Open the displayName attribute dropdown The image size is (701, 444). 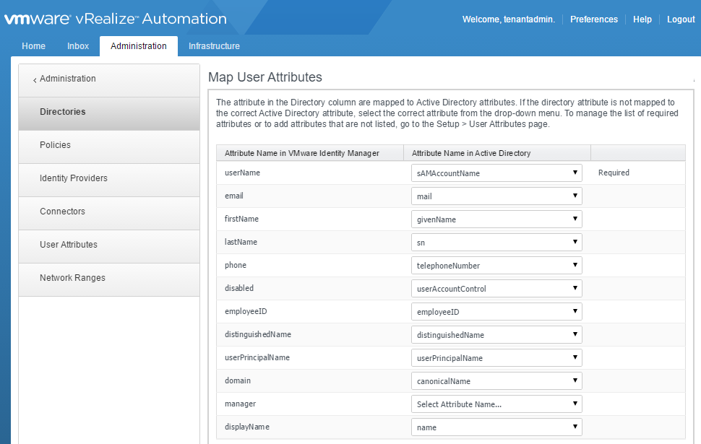[x=496, y=427]
